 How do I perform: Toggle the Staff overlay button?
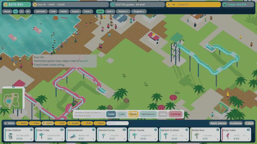click(x=100, y=12)
